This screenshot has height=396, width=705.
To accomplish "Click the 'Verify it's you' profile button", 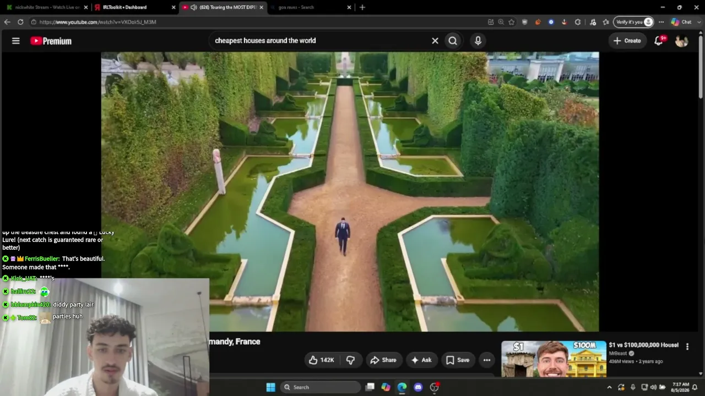I will tap(634, 22).
